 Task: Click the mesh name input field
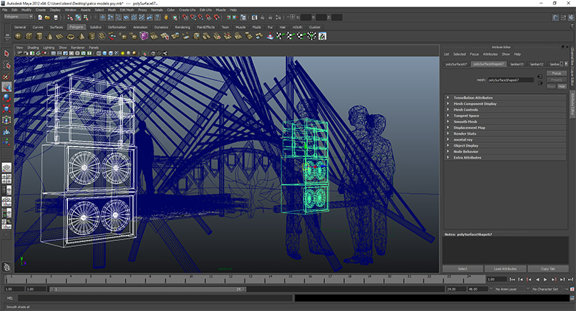(510, 80)
